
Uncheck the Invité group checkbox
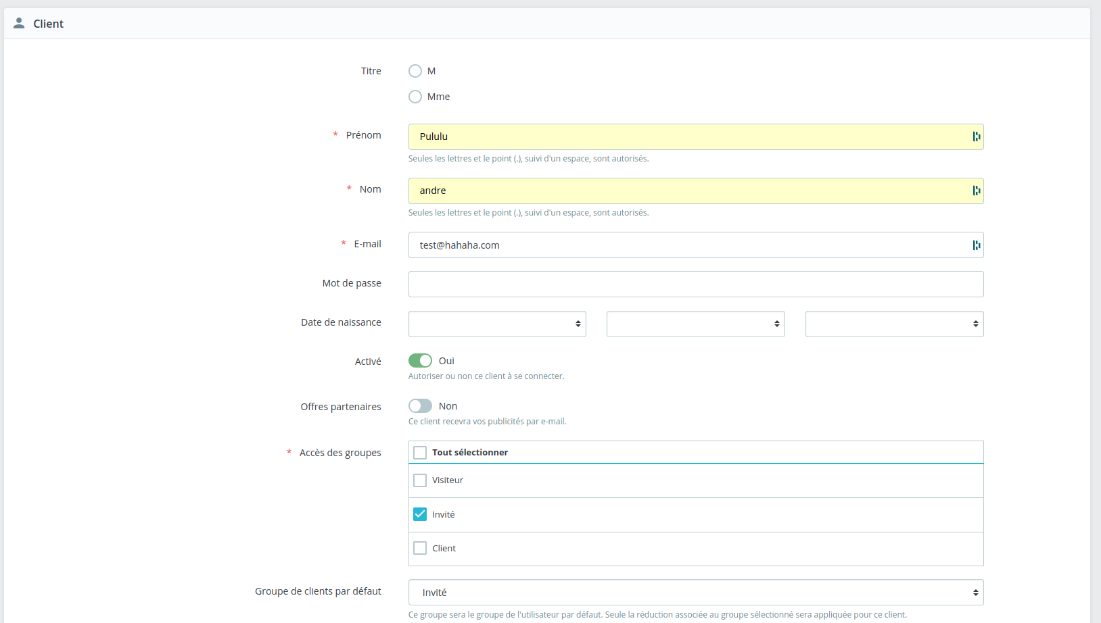(x=420, y=514)
